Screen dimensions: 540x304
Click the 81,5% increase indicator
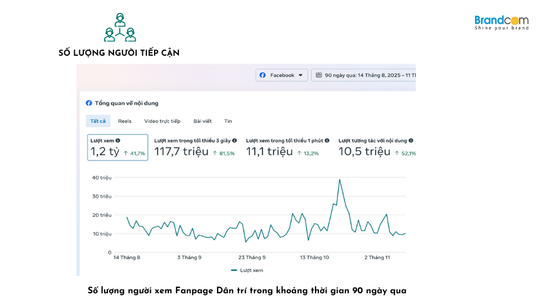(224, 153)
